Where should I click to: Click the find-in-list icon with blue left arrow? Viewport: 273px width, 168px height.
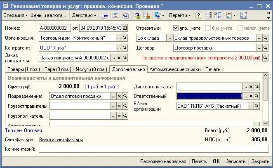[105, 16]
